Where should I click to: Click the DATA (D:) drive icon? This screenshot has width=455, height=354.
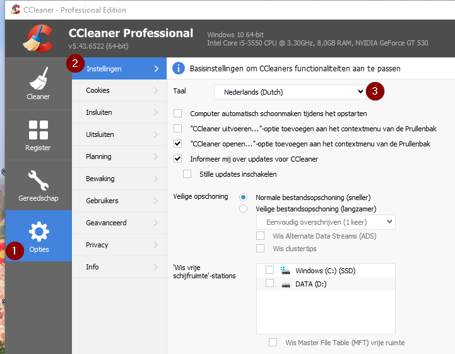point(285,285)
